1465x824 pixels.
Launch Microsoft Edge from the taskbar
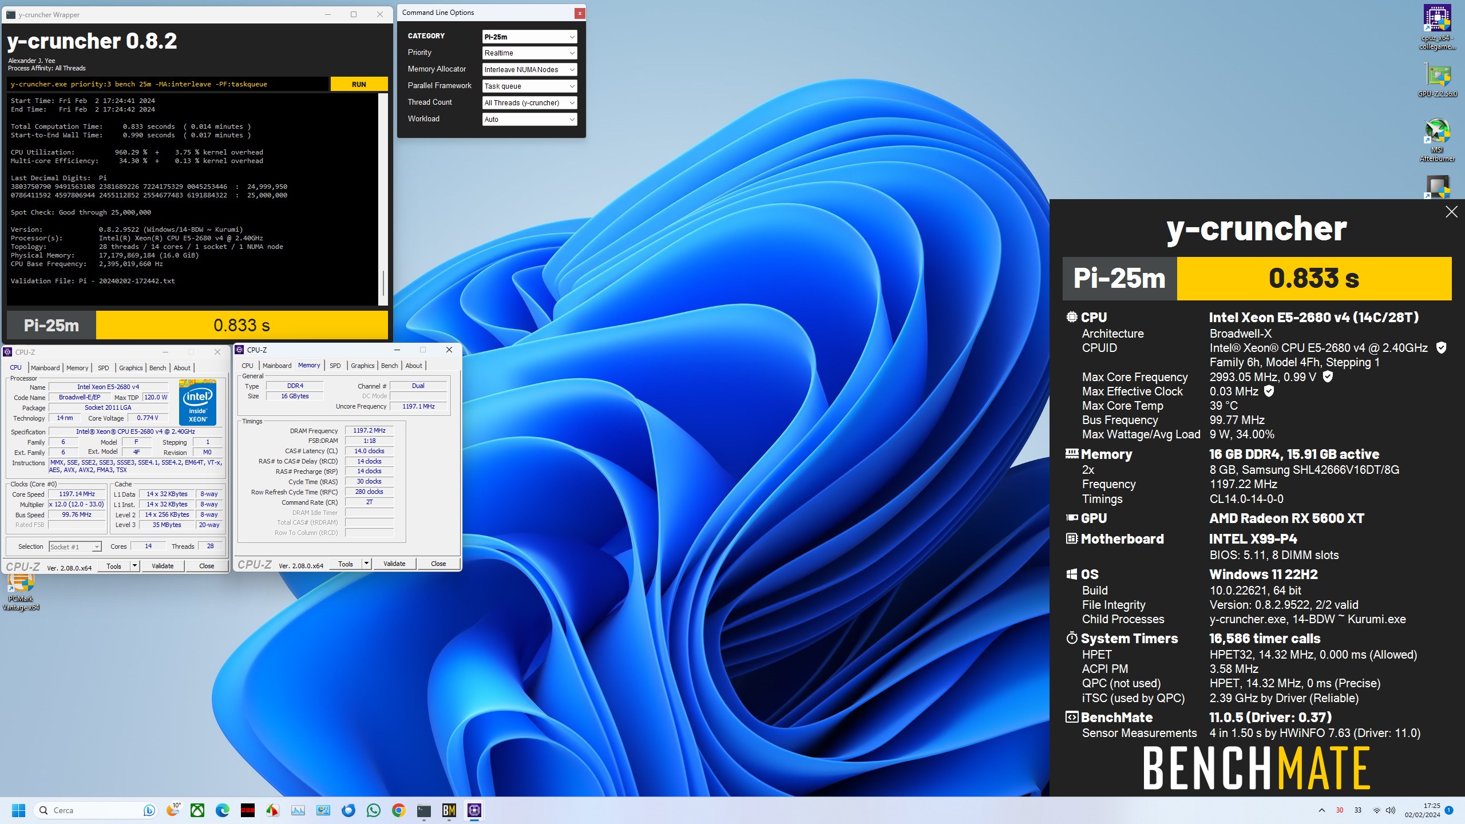point(223,810)
